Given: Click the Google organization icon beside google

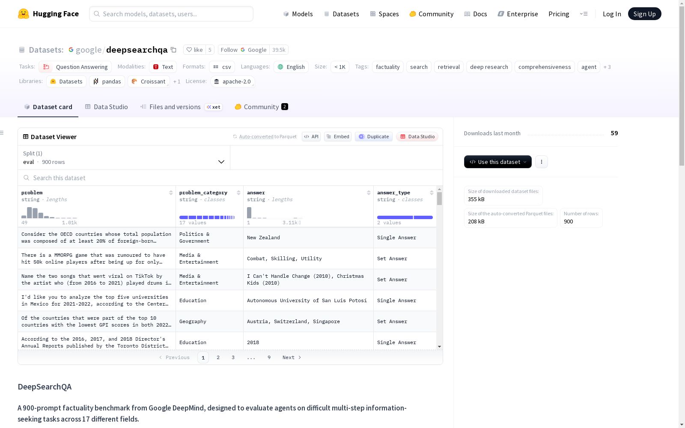Looking at the screenshot, I should [x=71, y=50].
